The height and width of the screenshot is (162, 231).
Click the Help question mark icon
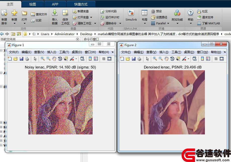tap(191, 13)
